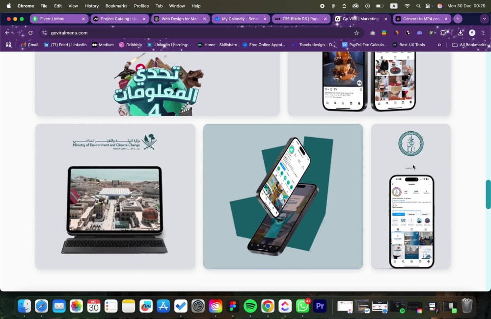This screenshot has width=491, height=319.
Task: Open the Wi-Fi status menu
Action: [x=407, y=5]
